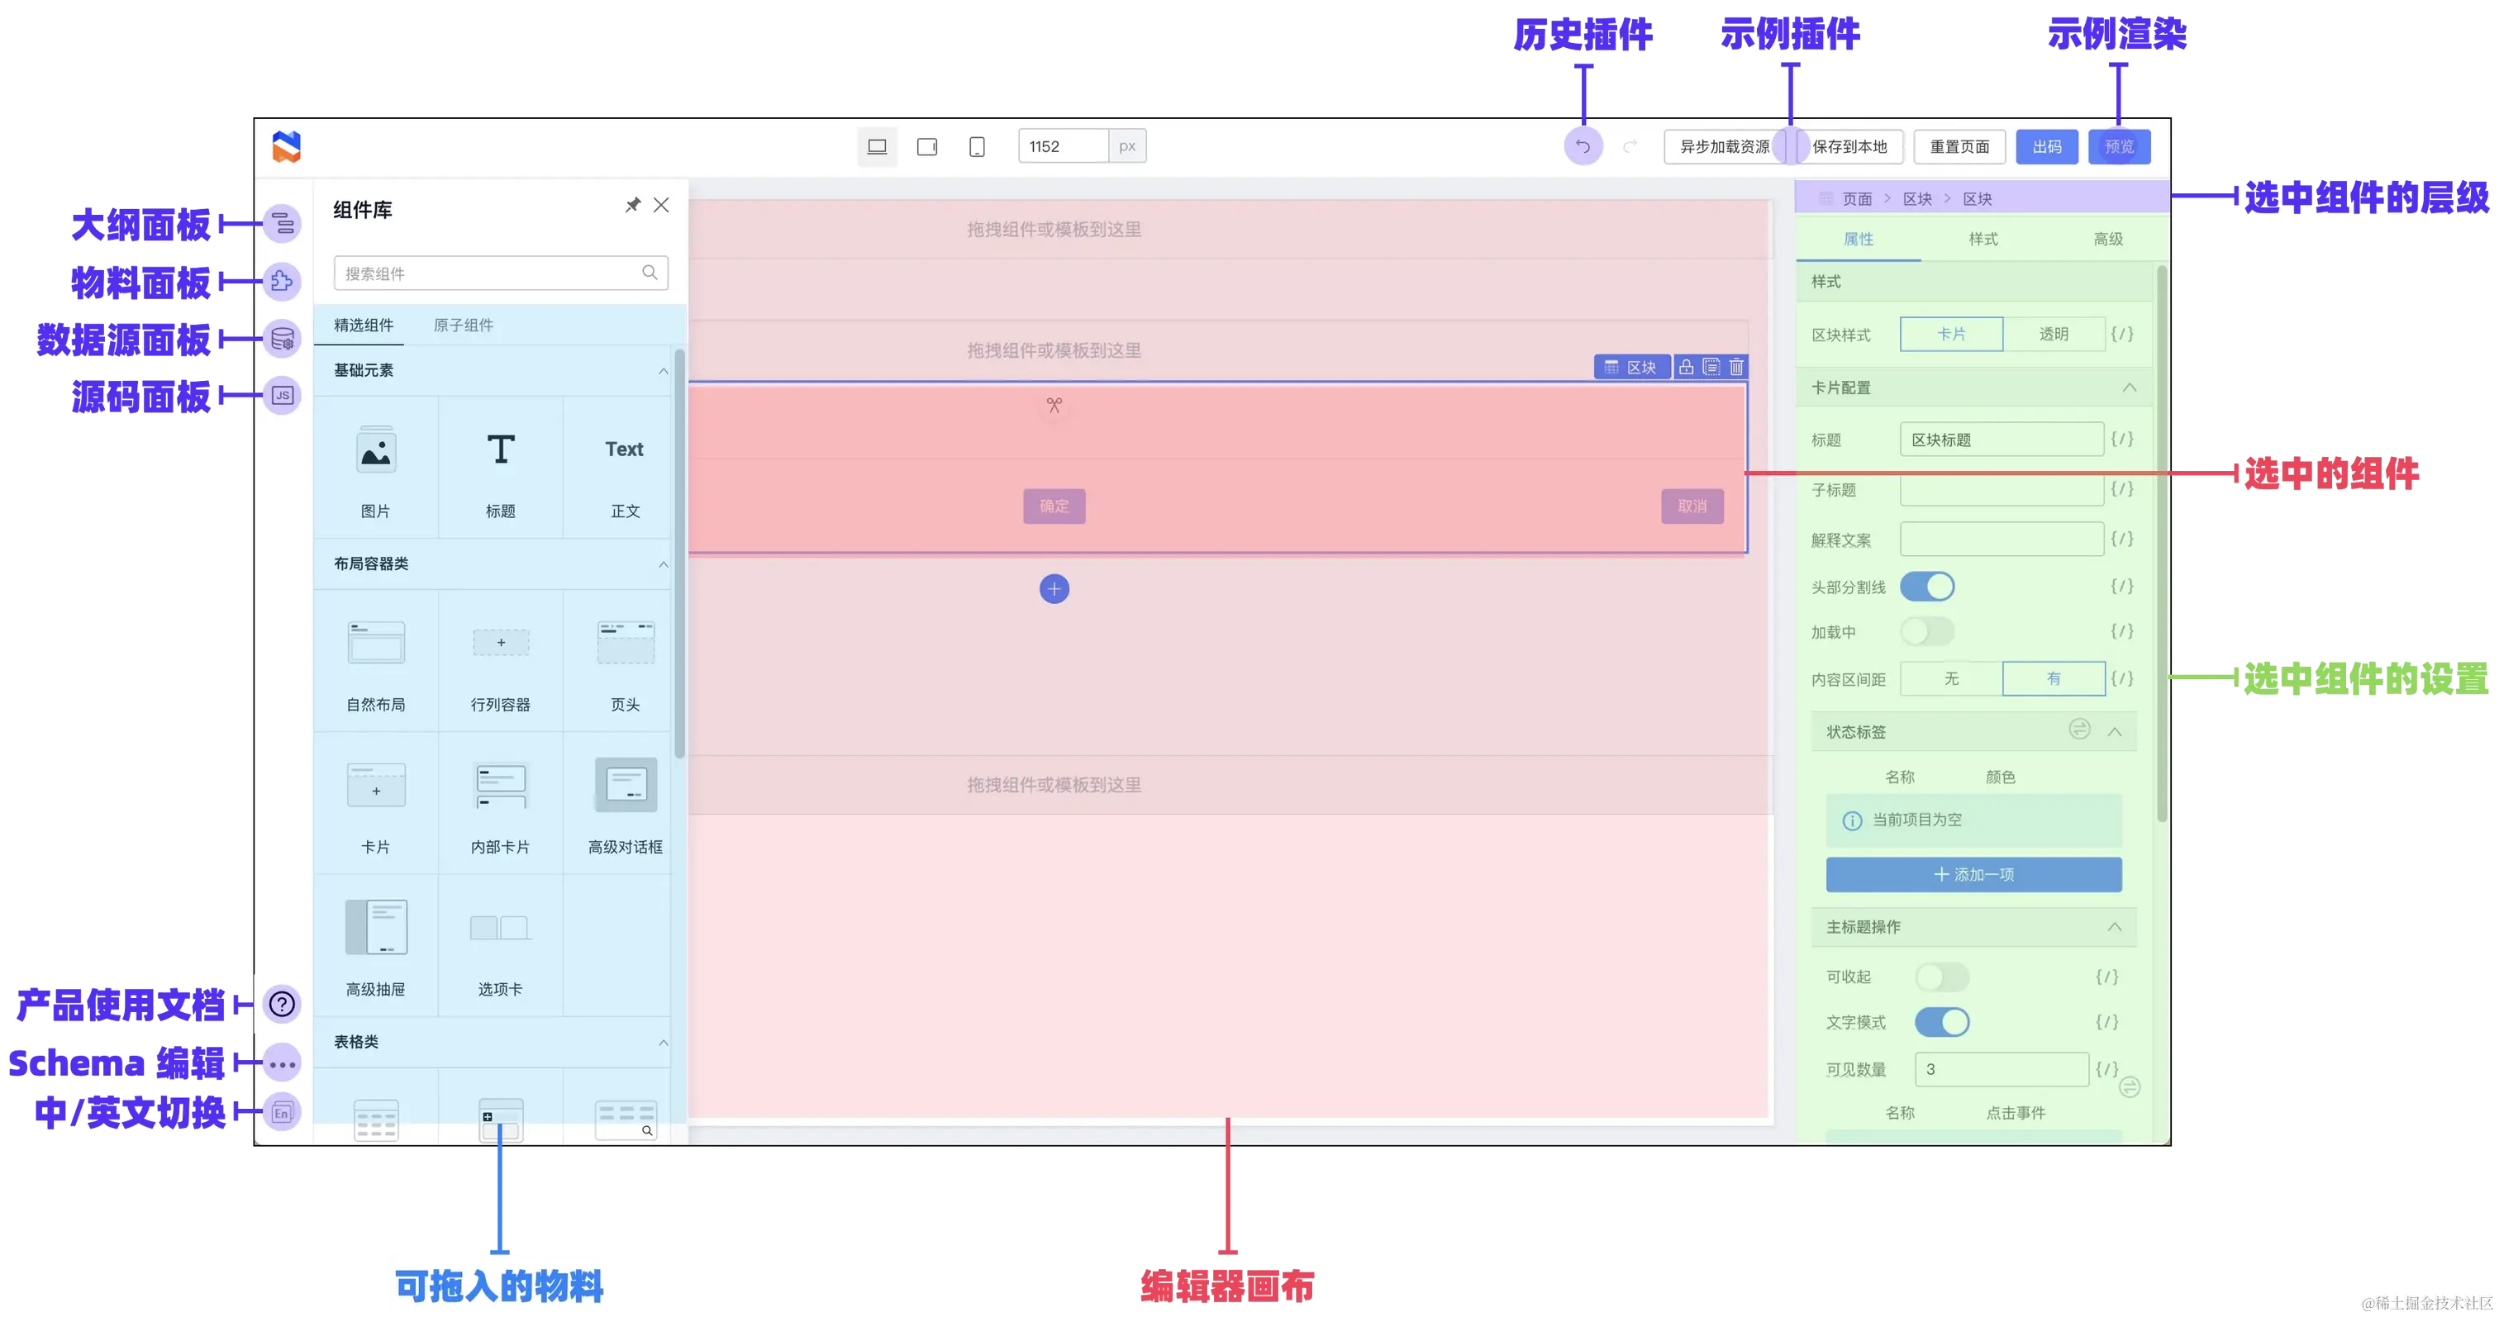Viewport: 2499px width, 1317px height.
Task: Click the 添加一项 button
Action: (1973, 875)
